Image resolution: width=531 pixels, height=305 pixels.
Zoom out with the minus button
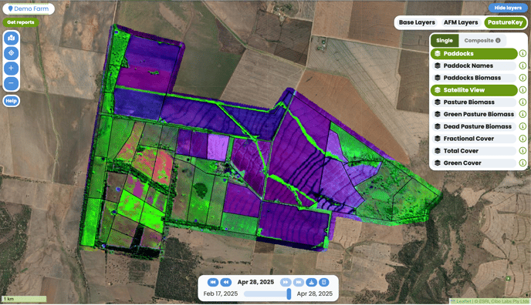[x=11, y=83]
